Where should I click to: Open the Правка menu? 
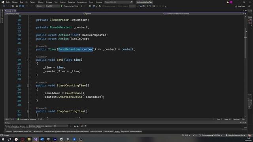15,2
